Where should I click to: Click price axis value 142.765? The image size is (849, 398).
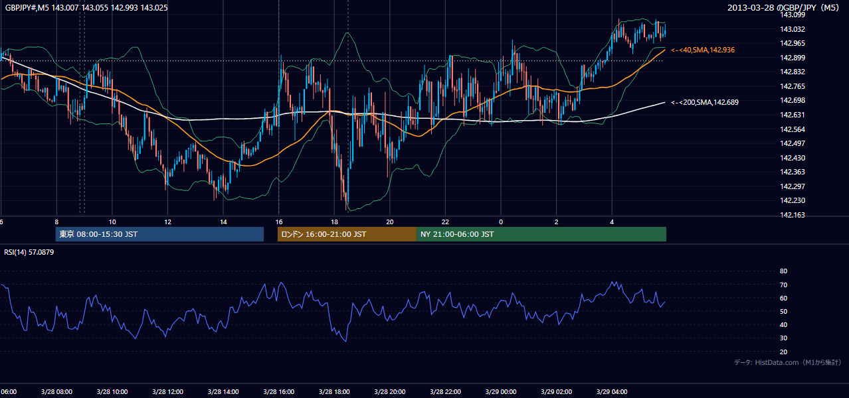793,86
